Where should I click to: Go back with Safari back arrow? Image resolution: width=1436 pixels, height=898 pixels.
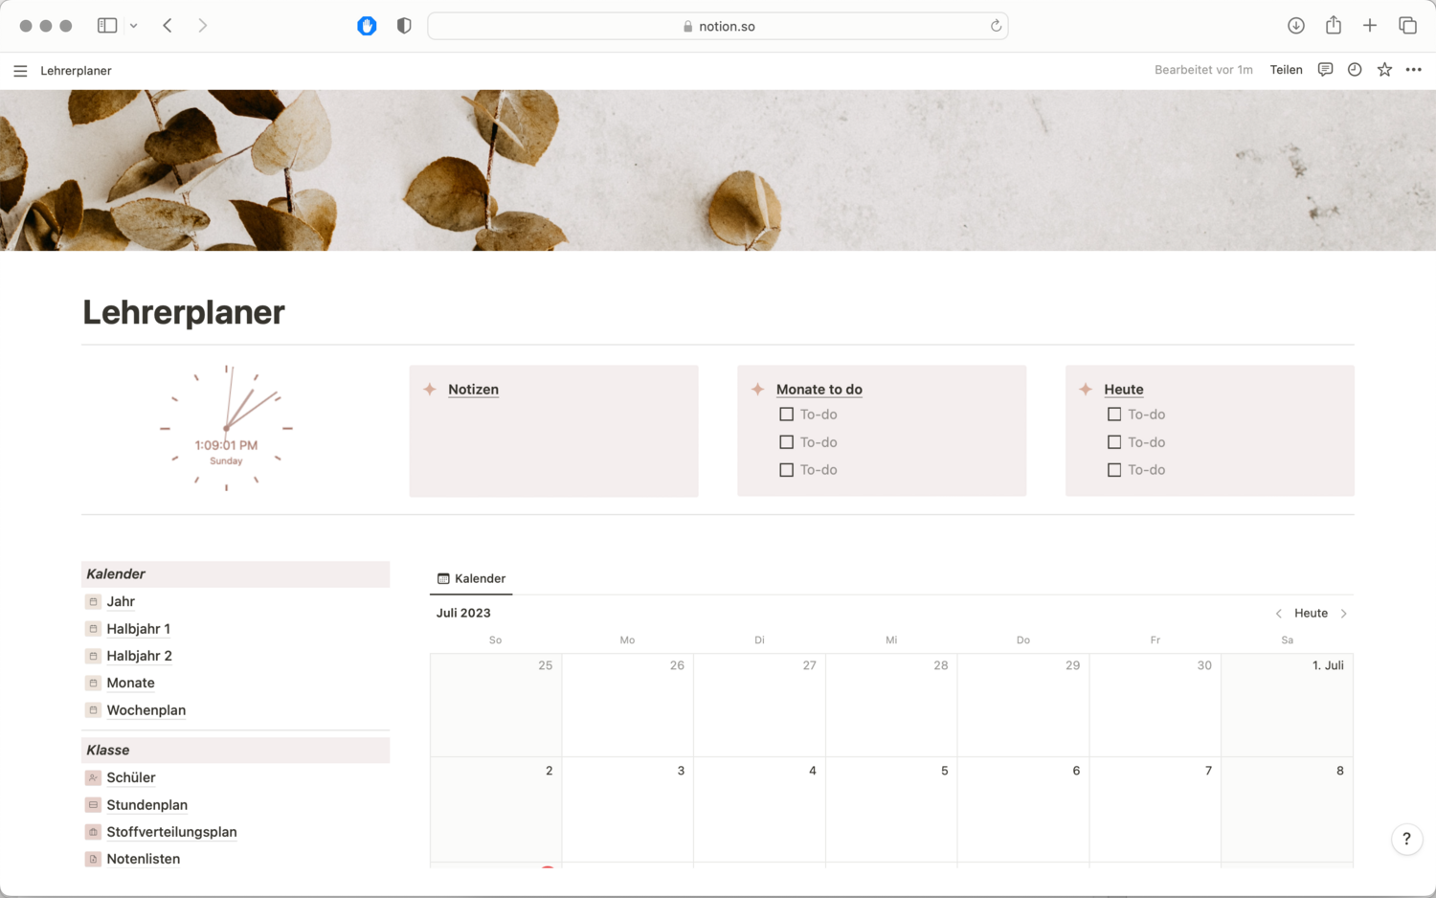click(x=168, y=26)
